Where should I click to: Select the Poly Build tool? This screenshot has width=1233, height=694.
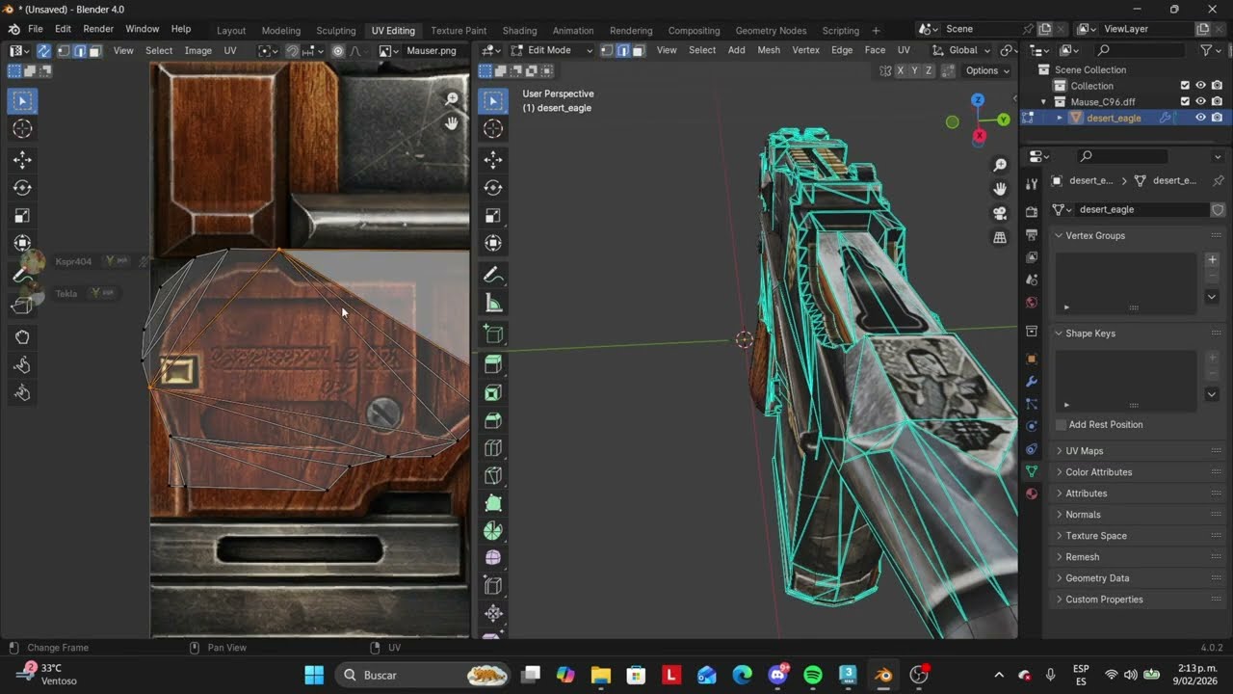(493, 503)
